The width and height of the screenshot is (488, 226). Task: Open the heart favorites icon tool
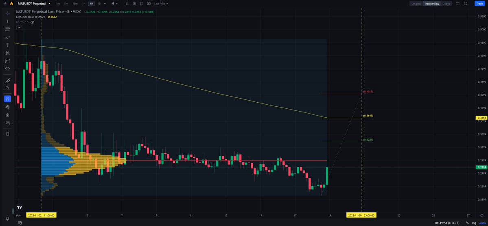click(x=8, y=69)
